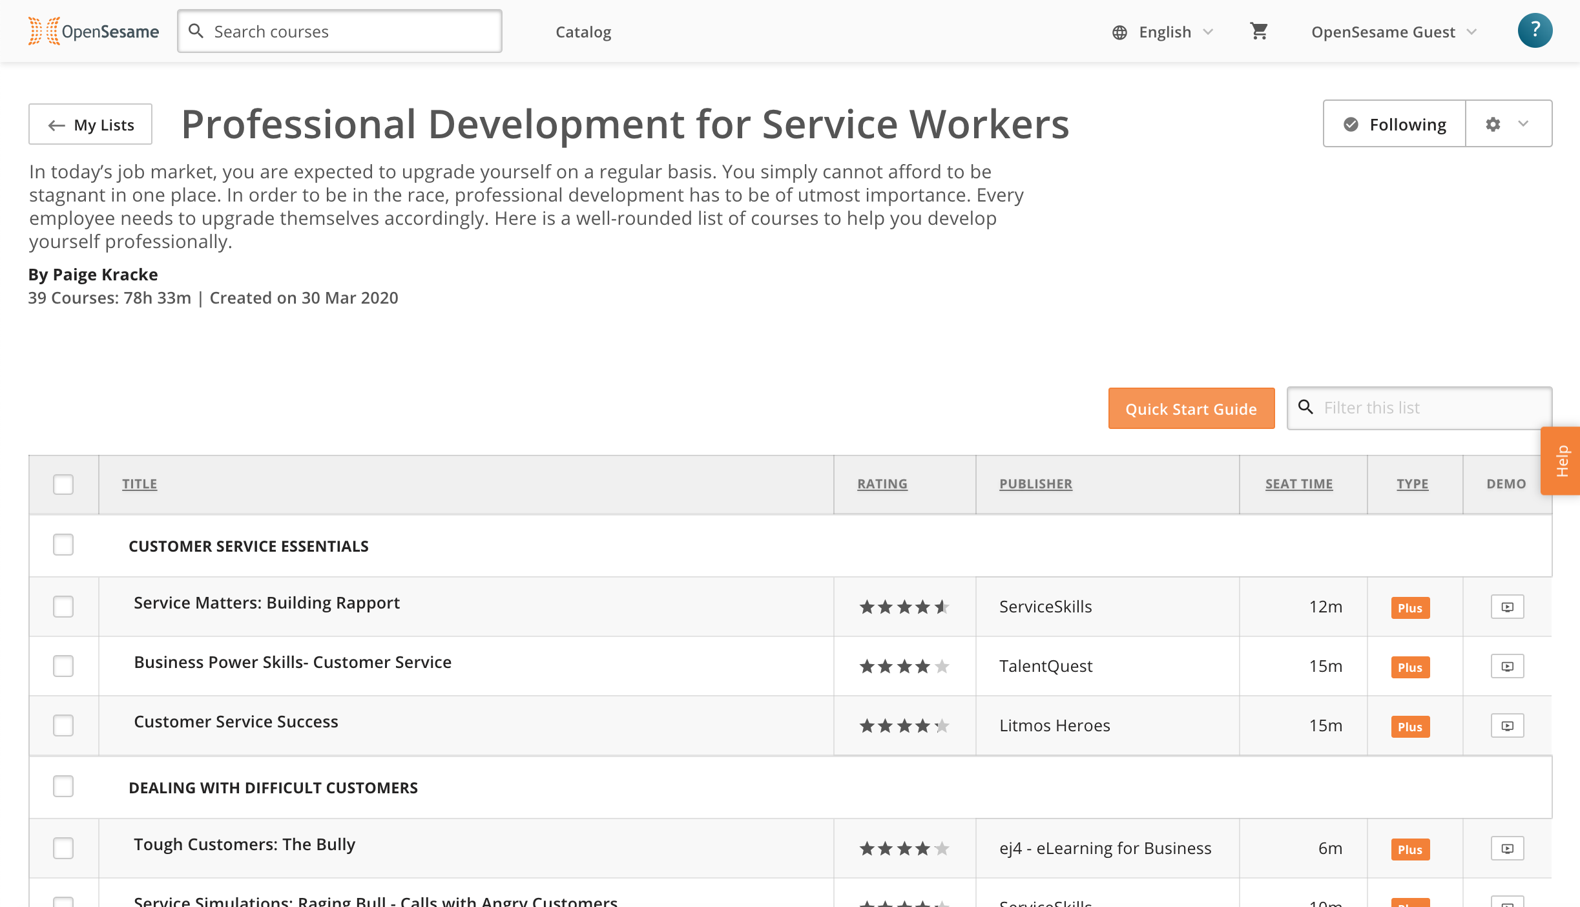The height and width of the screenshot is (907, 1580).
Task: Open the shopping cart
Action: 1259,31
